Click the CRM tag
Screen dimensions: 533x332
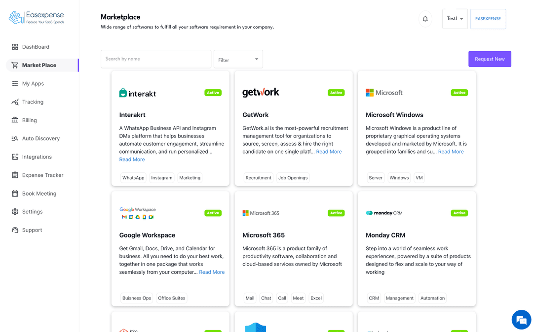point(374,298)
